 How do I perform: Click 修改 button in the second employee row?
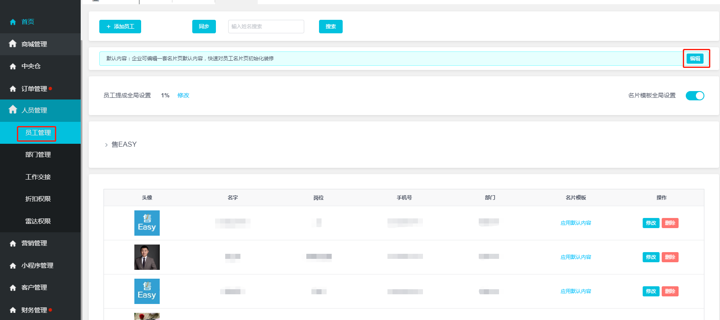pos(651,257)
